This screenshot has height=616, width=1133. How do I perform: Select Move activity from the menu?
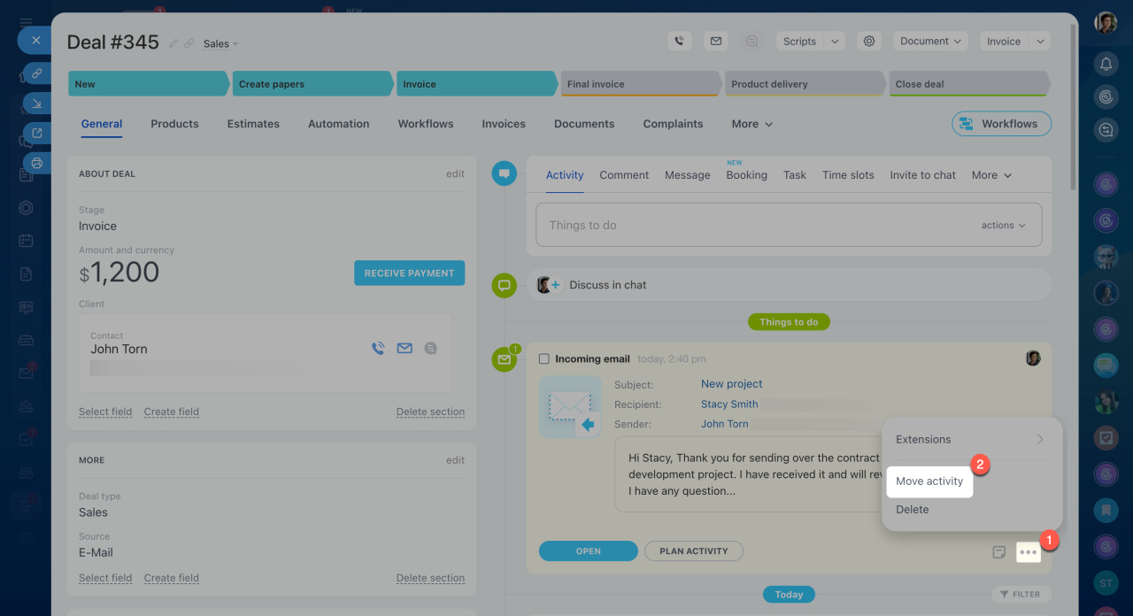click(x=929, y=481)
